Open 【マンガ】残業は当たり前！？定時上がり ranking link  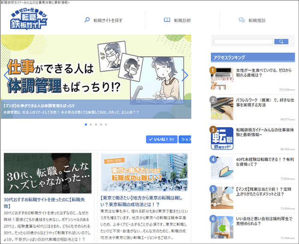264,191
